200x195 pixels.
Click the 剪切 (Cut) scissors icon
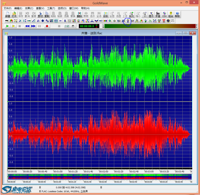click(40, 15)
